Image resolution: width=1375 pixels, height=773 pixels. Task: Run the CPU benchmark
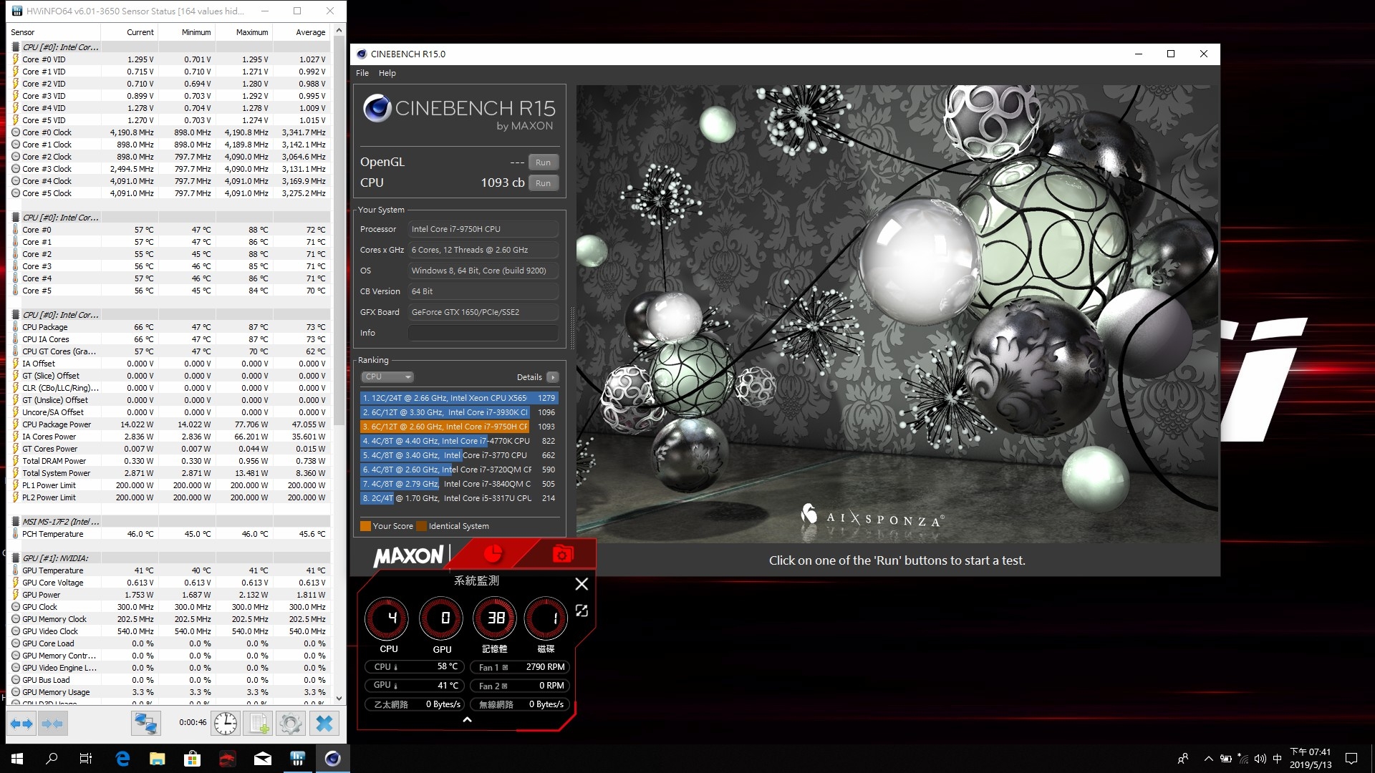coord(544,183)
